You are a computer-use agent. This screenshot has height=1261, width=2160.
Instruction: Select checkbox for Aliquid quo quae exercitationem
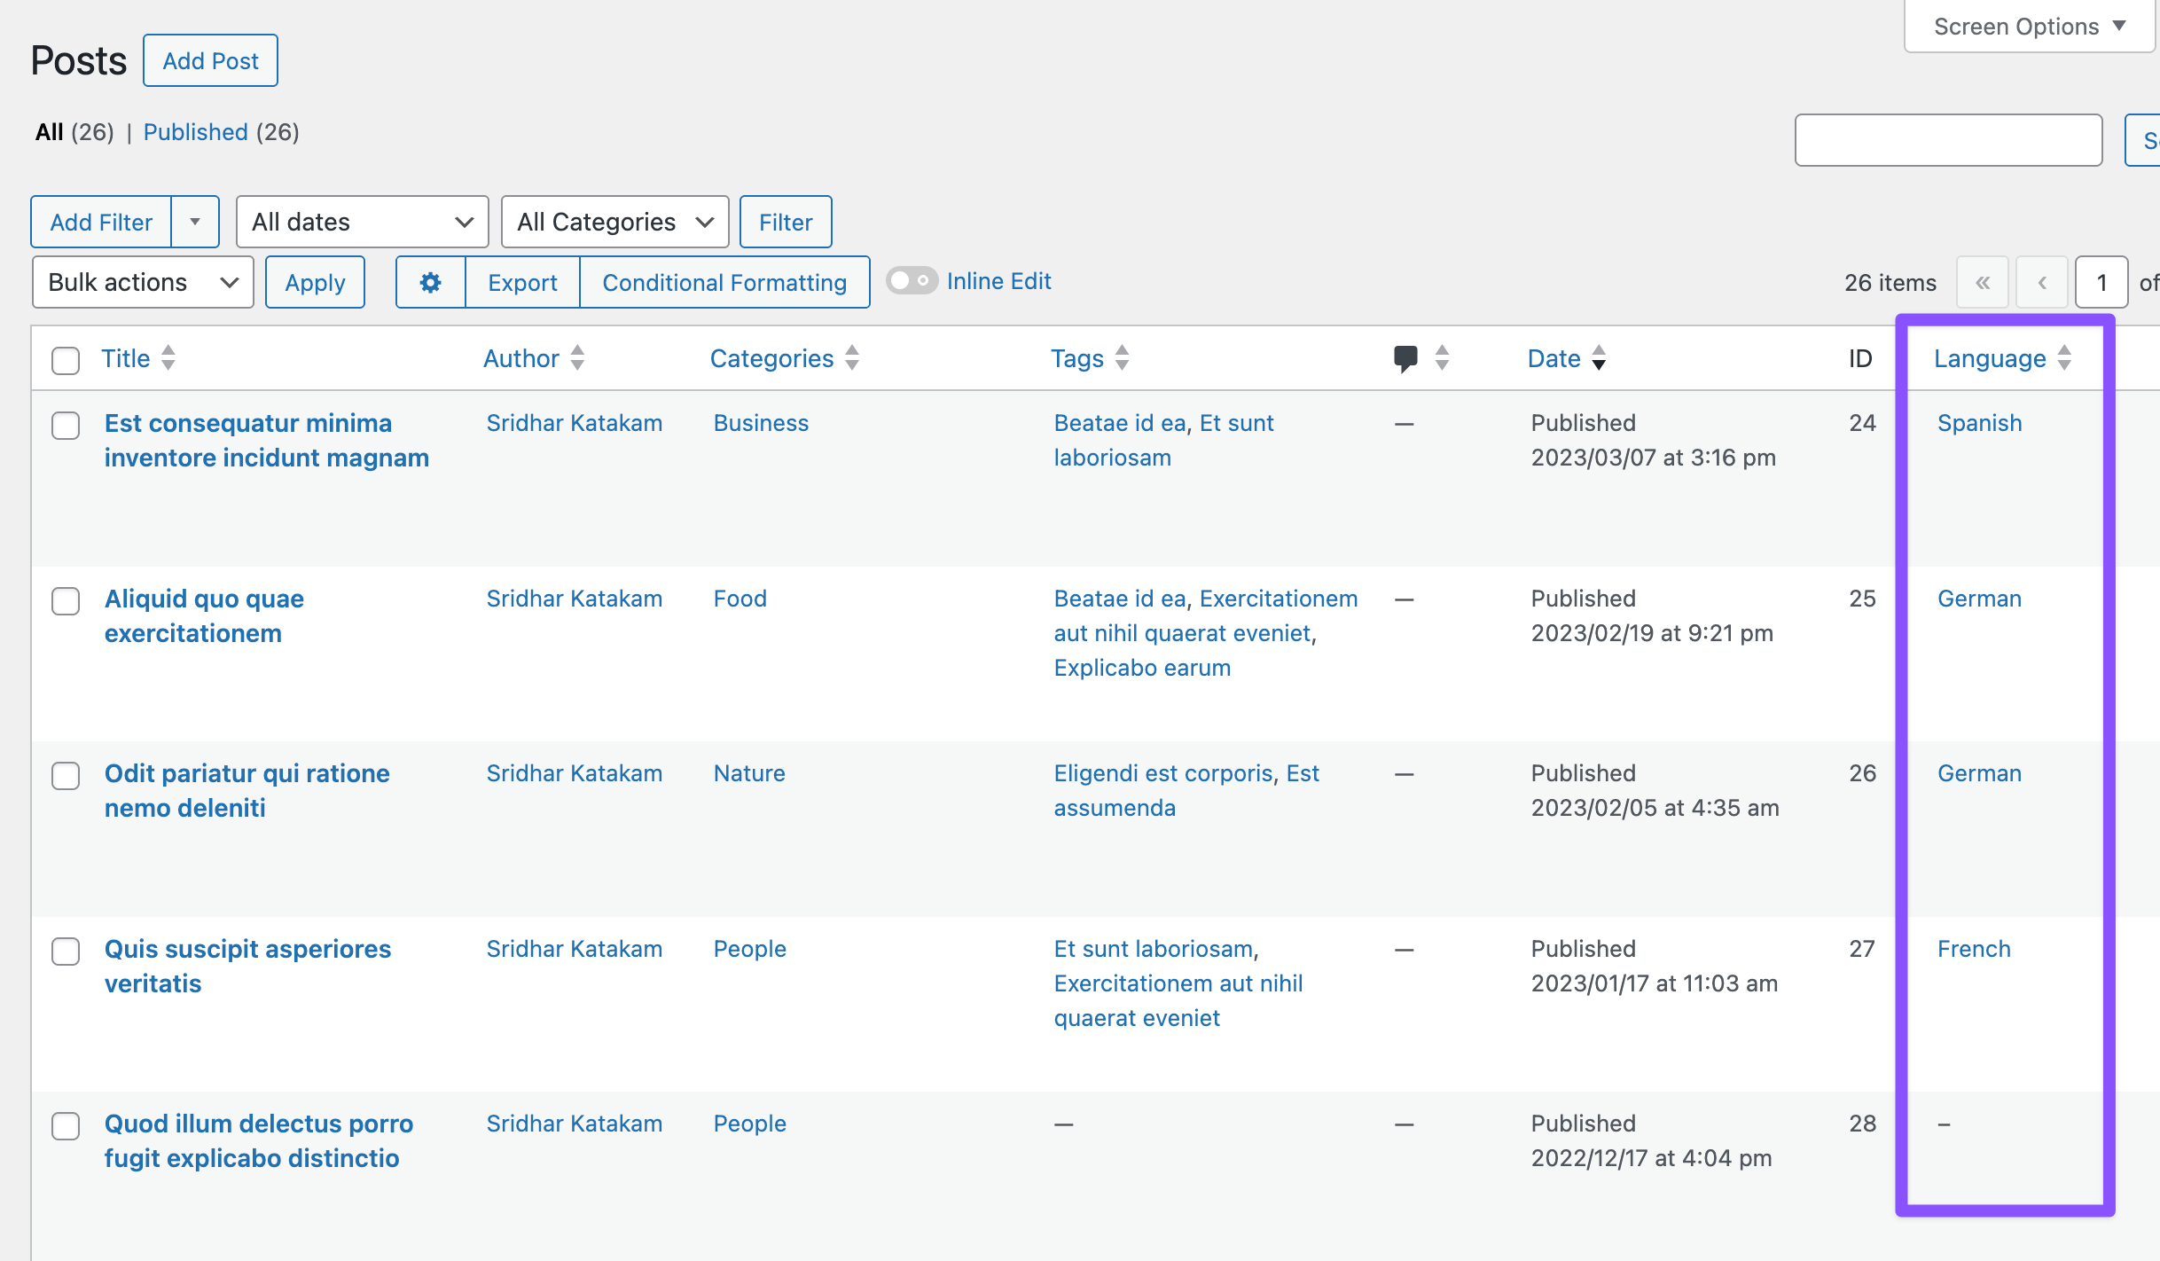tap(66, 600)
